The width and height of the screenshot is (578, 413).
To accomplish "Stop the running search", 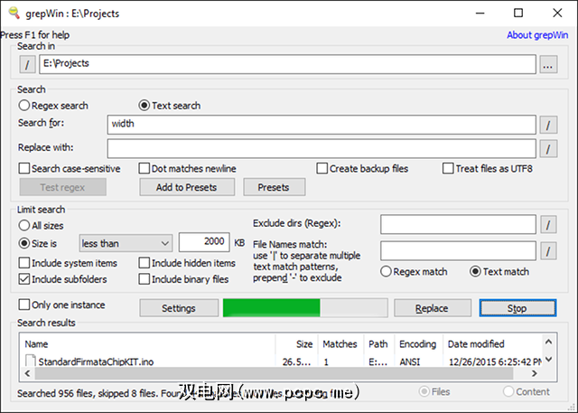I will coord(517,308).
